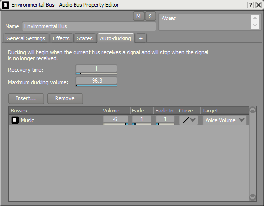Click the Remove button
The image size is (264, 206).
click(x=65, y=98)
